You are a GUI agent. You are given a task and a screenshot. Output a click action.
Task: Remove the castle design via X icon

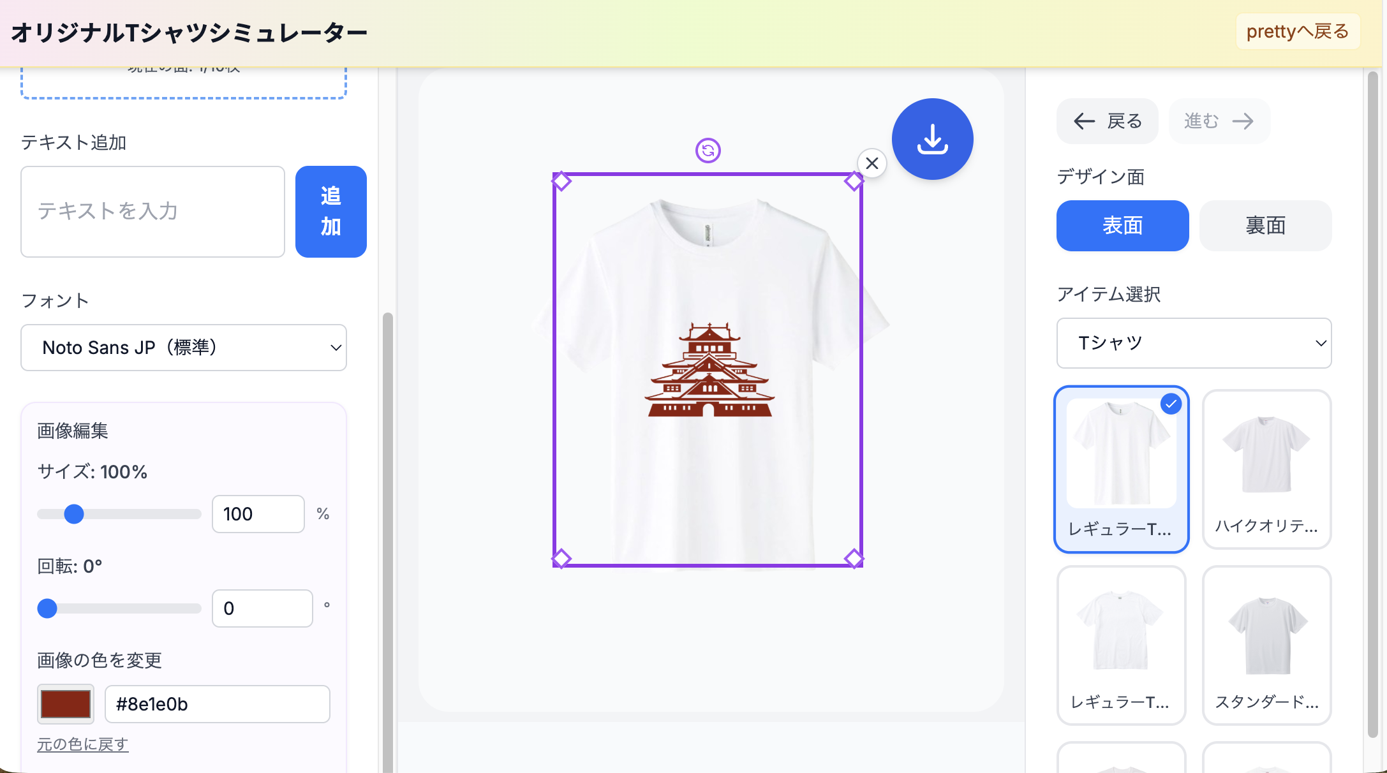[872, 163]
